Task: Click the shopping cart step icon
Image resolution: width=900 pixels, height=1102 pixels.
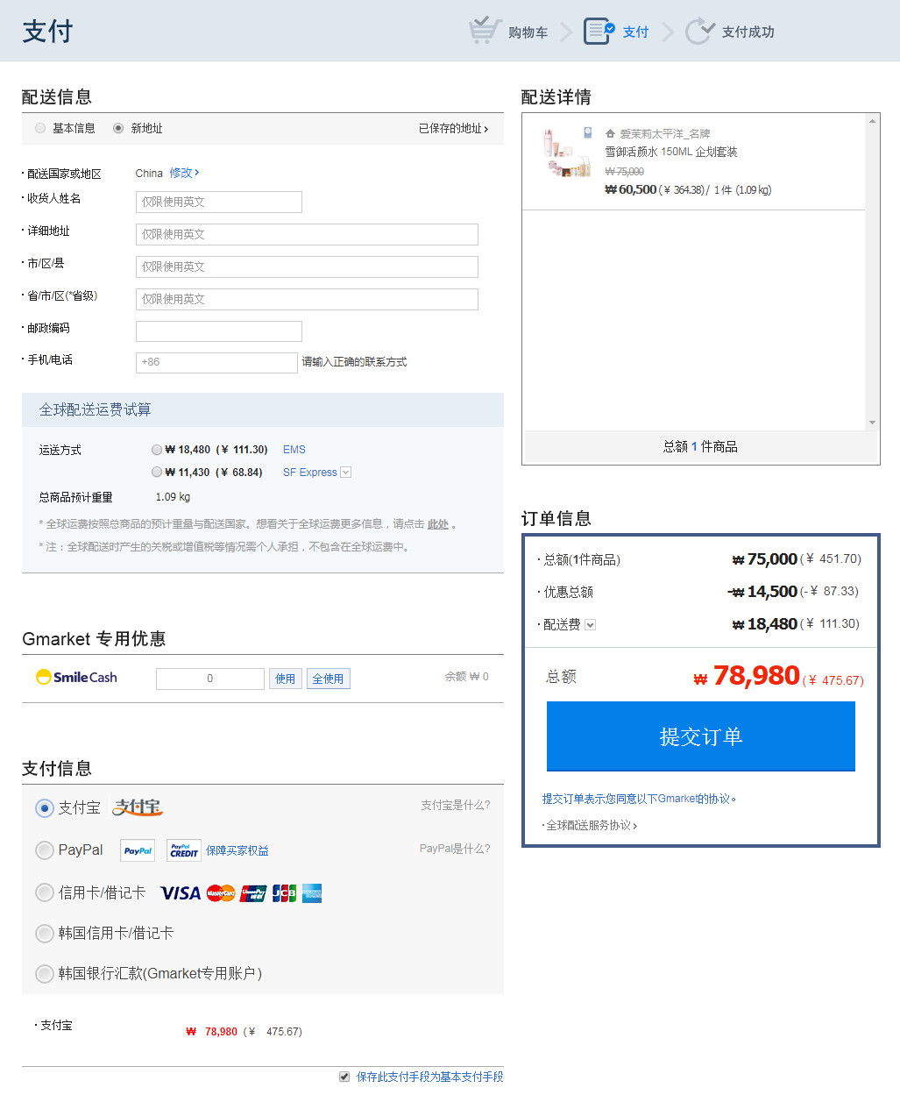Action: (485, 31)
